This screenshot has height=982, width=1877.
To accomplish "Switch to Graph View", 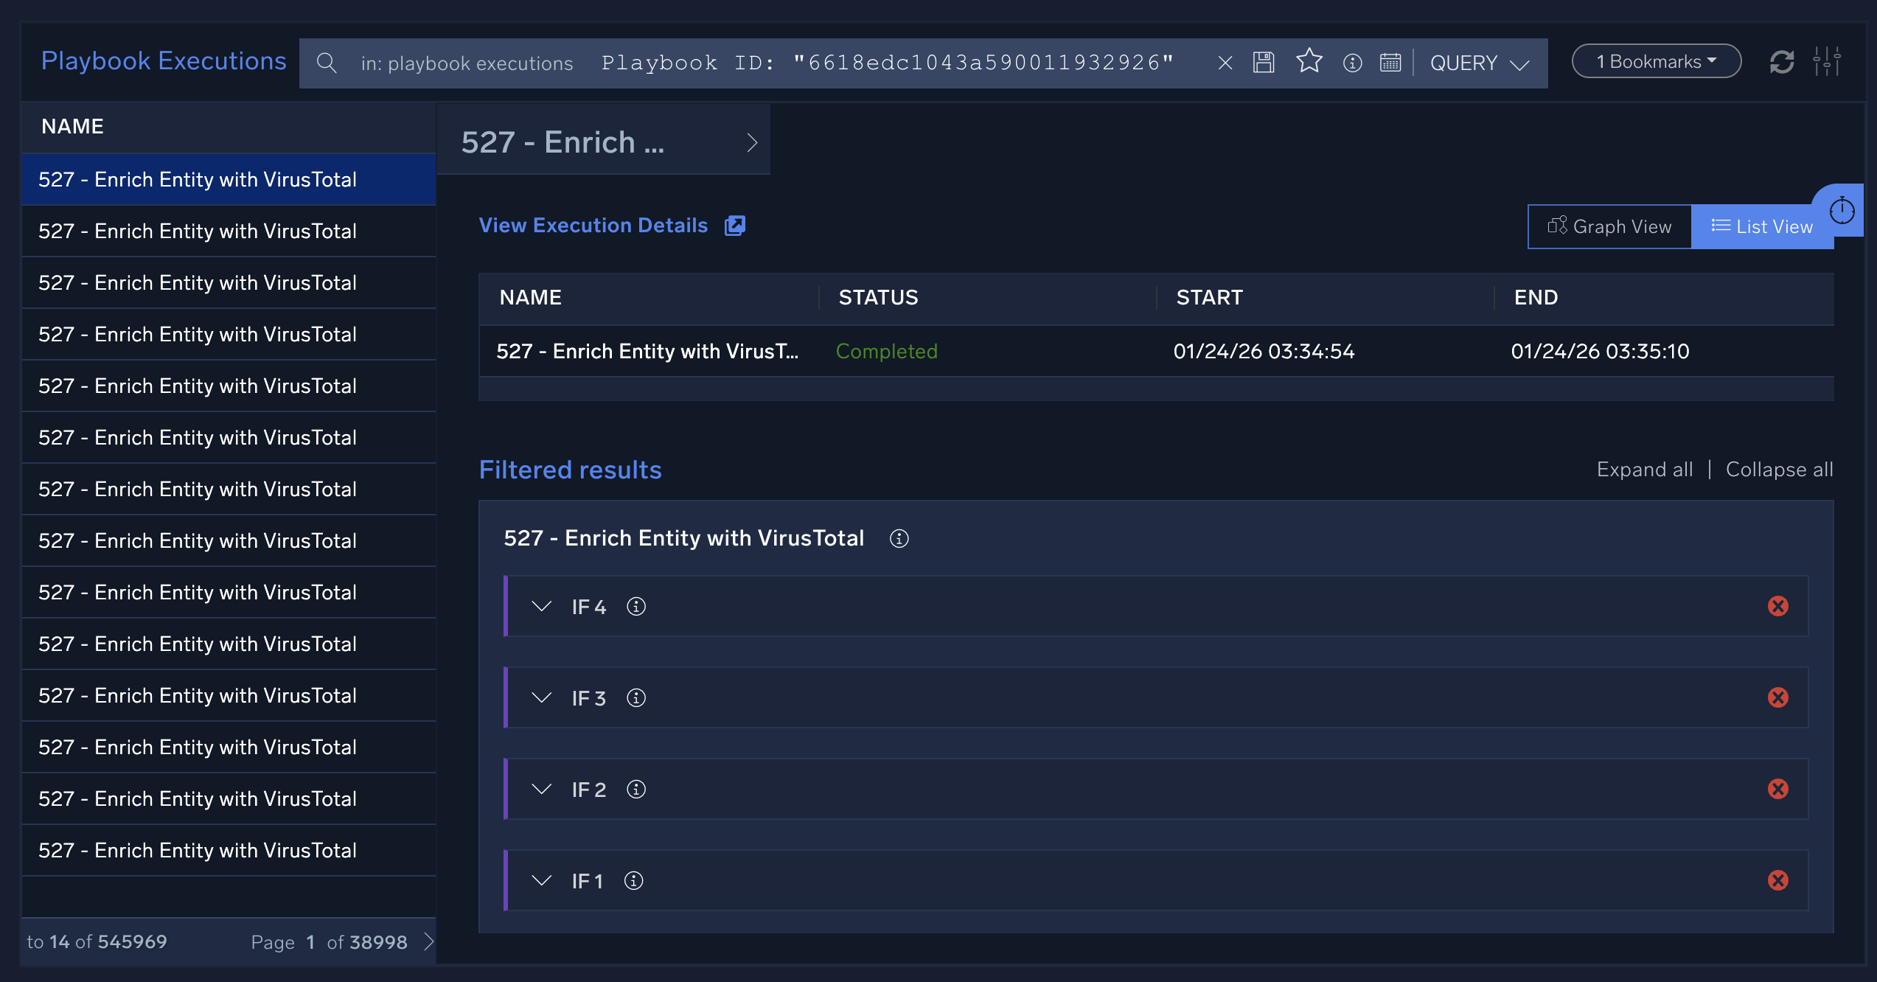I will [x=1609, y=227].
